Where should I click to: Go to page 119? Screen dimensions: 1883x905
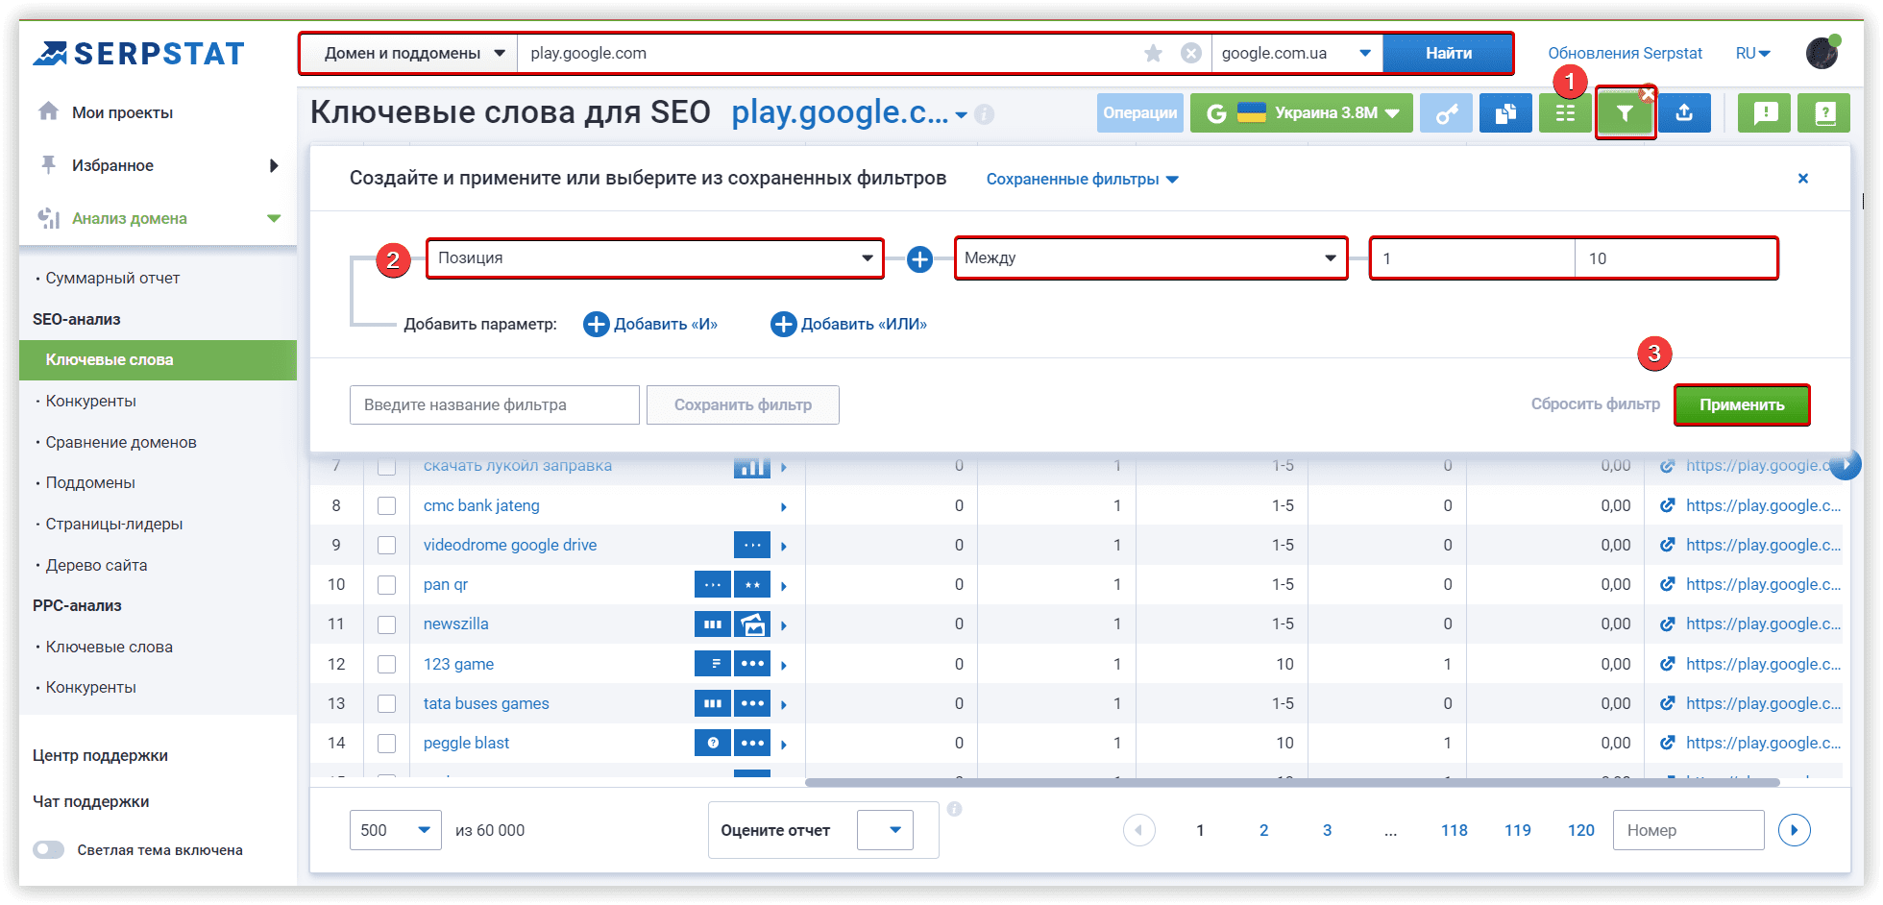tap(1517, 830)
